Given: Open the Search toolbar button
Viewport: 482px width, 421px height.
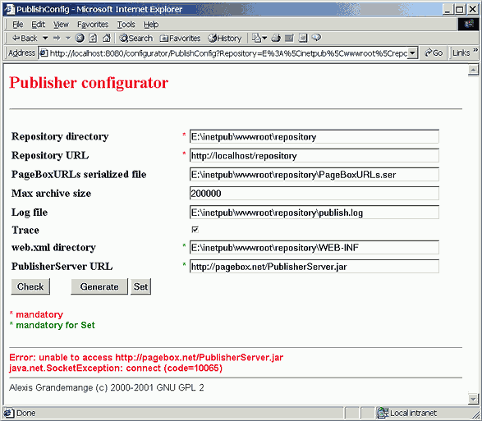Looking at the screenshot, I should click(x=135, y=38).
